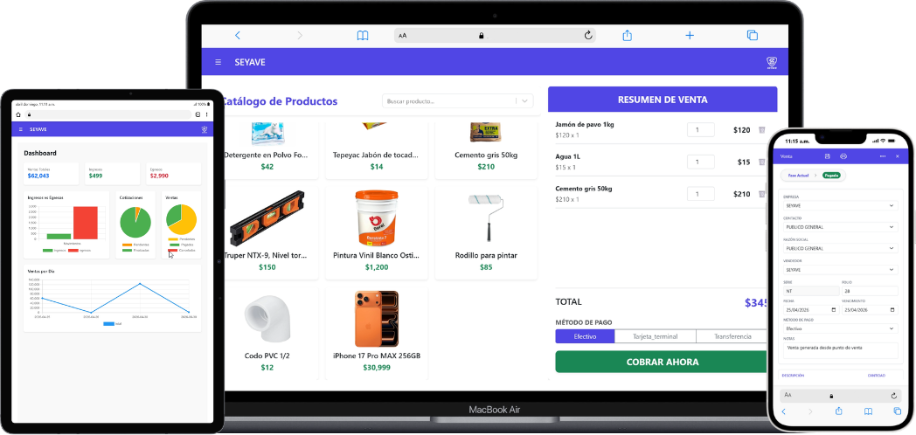The width and height of the screenshot is (916, 435).
Task: Open the Empresa SEYAVE dropdown on phone
Action: tap(841, 205)
